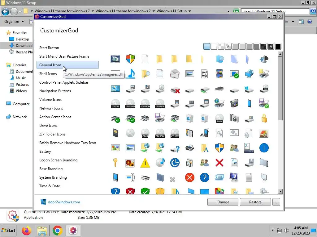The width and height of the screenshot is (317, 237).
Task: Select the film strip video icon
Action: tap(219, 73)
